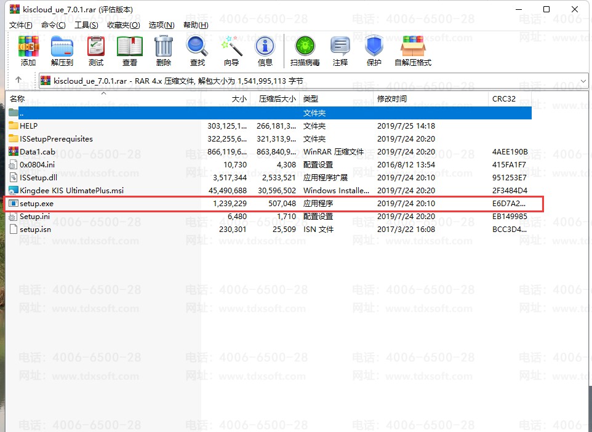Open the 收藏夹(O) menu
The height and width of the screenshot is (432, 592).
(123, 25)
